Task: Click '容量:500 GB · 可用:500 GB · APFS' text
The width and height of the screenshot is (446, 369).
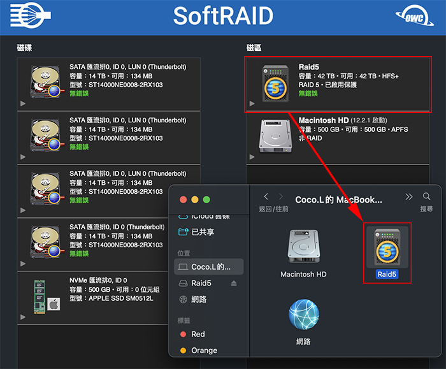Action: coord(353,129)
